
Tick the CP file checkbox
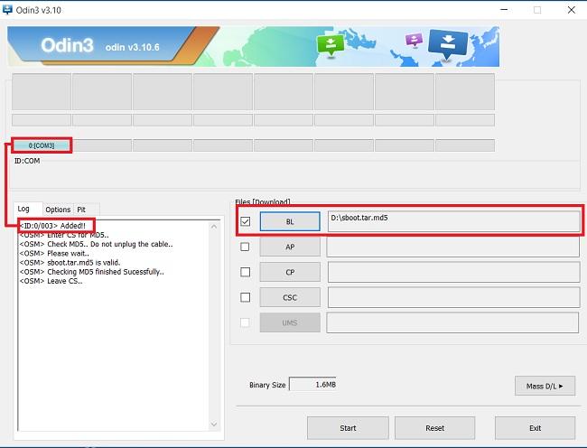tap(245, 272)
